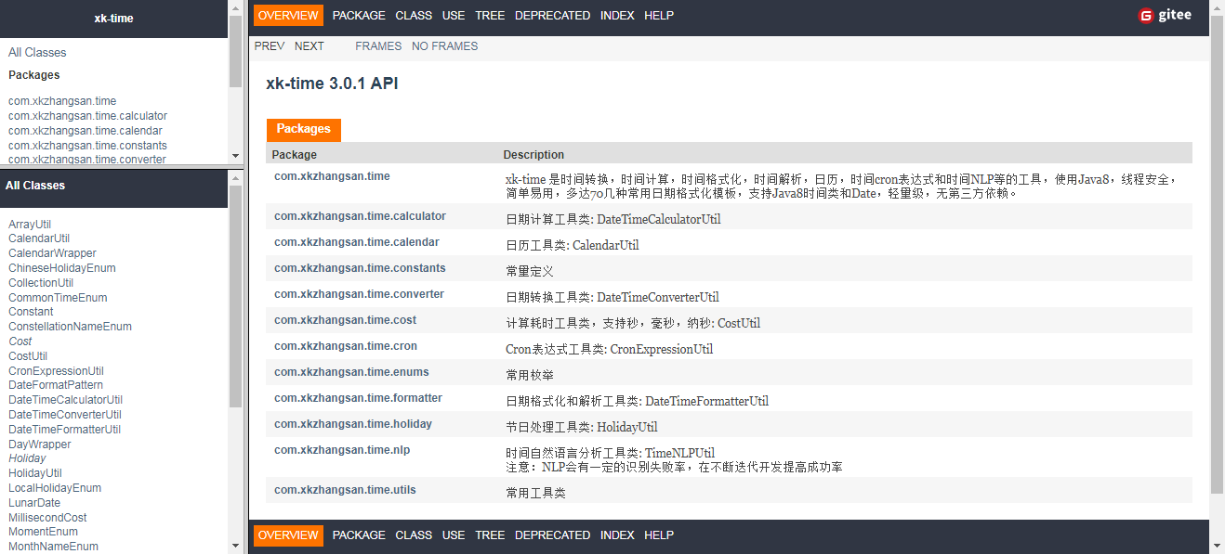The image size is (1225, 554).
Task: Click the NO FRAMES link
Action: point(444,45)
